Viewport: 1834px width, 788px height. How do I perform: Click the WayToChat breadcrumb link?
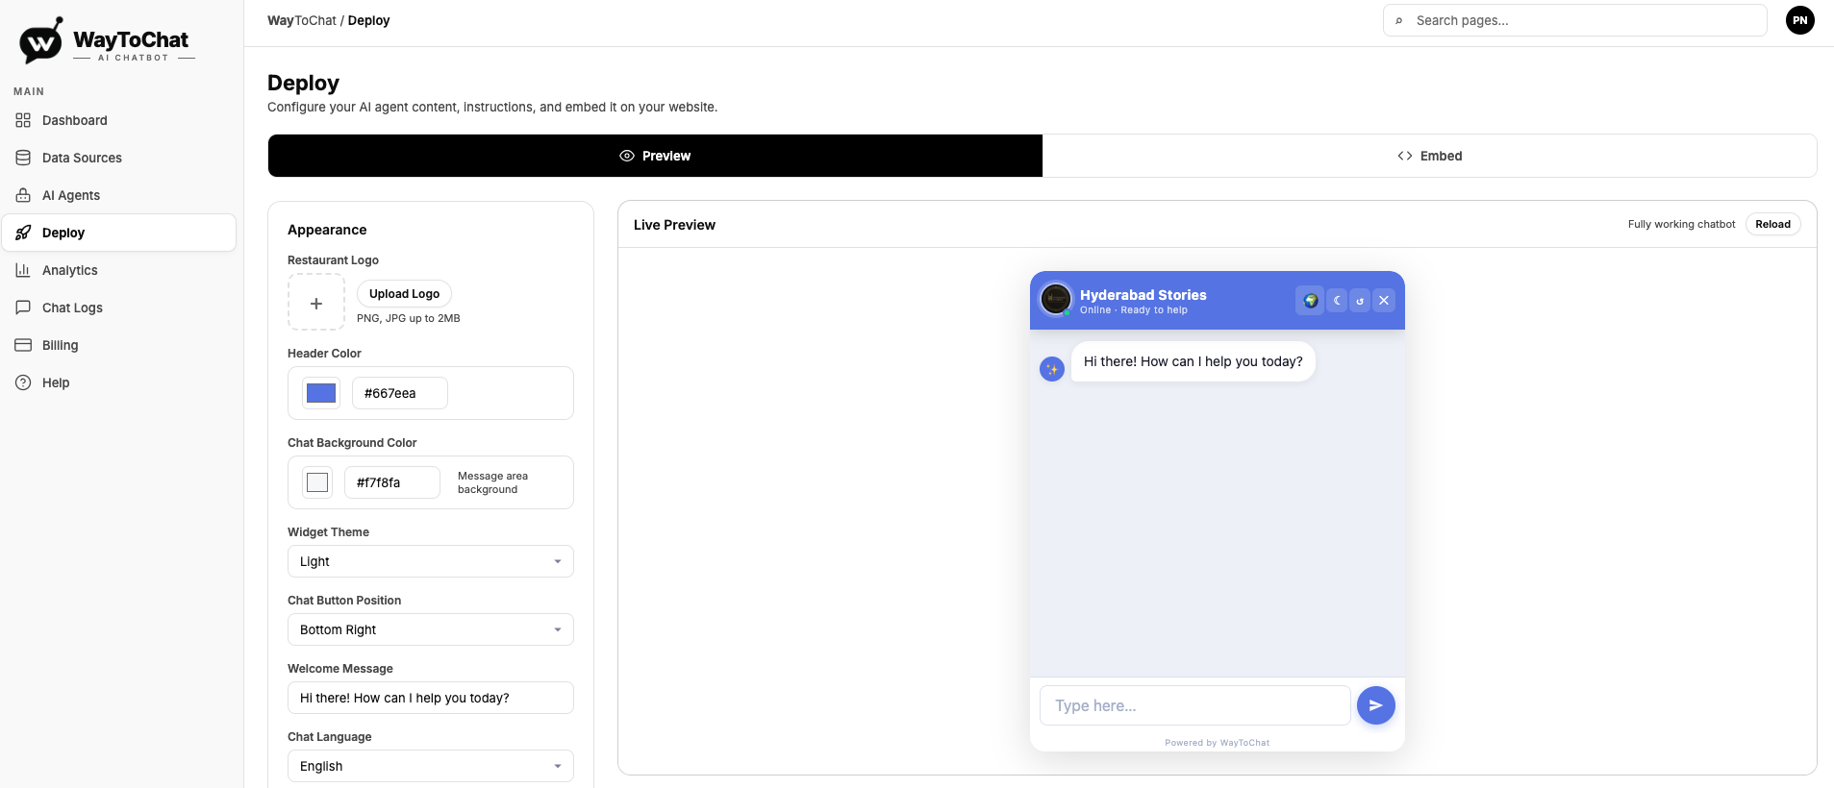pyautogui.click(x=302, y=20)
